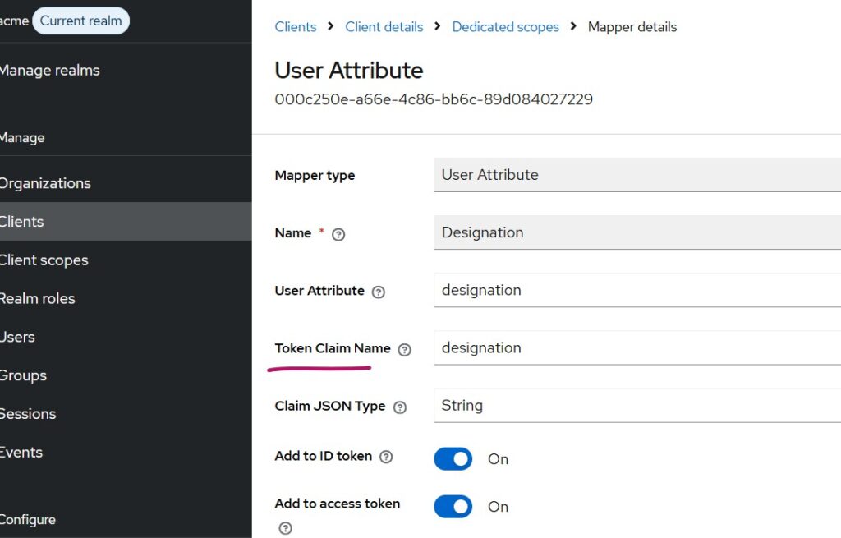Click the Token Claim Name help icon

[x=404, y=349]
